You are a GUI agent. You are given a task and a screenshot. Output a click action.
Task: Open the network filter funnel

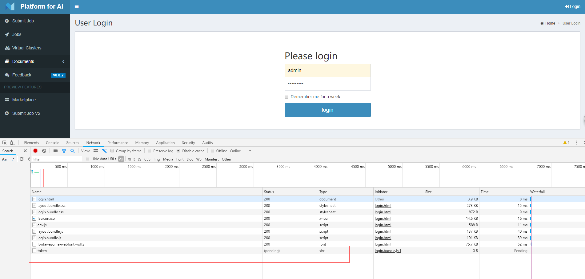64,151
